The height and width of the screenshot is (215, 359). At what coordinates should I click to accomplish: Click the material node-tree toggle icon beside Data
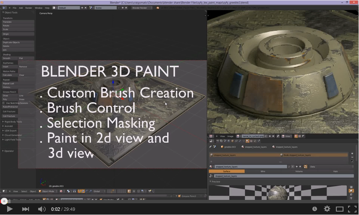tap(305, 167)
